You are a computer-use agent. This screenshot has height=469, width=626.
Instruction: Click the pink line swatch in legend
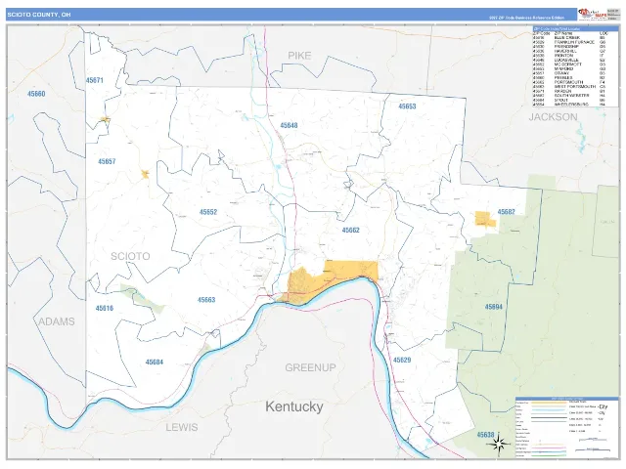click(549, 448)
